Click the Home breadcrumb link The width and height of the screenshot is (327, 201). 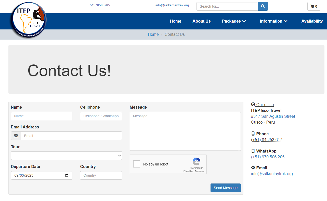coord(153,34)
